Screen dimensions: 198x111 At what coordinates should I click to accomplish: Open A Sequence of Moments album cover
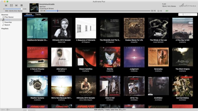click(86, 28)
